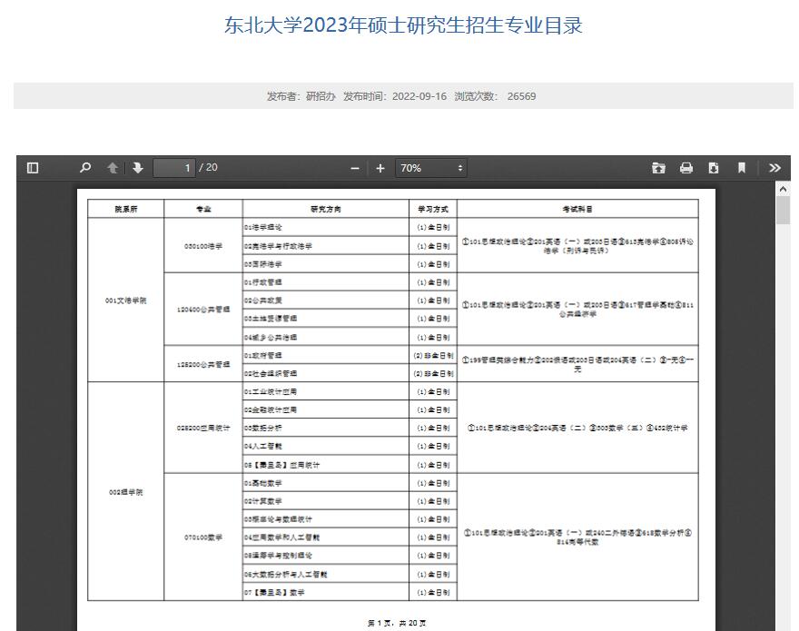Screen dimensions: 799x631
Task: Click major cell 025200应用统计
Action: pyautogui.click(x=203, y=429)
